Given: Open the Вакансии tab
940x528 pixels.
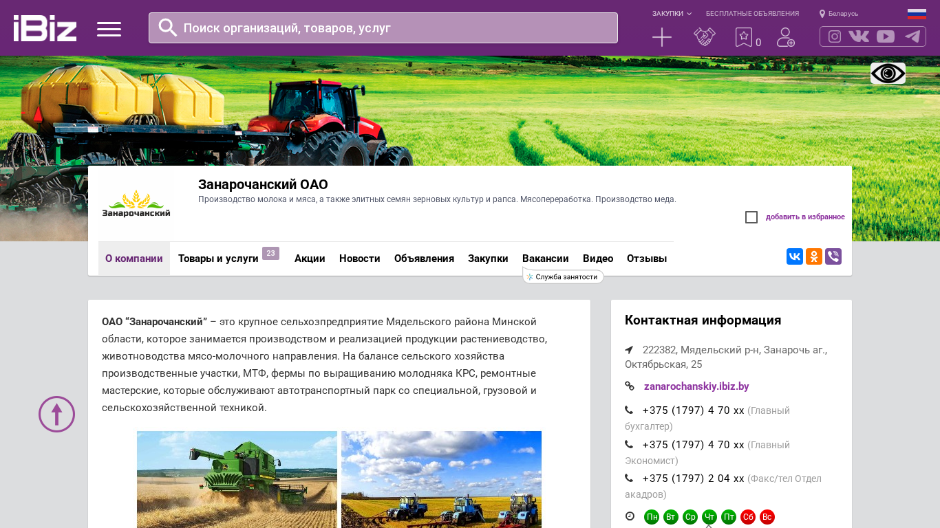Looking at the screenshot, I should click(x=546, y=258).
